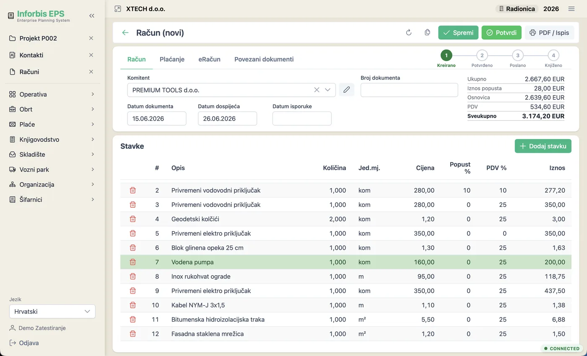Expand the Knjigovodstvo sidebar section

[x=52, y=139]
